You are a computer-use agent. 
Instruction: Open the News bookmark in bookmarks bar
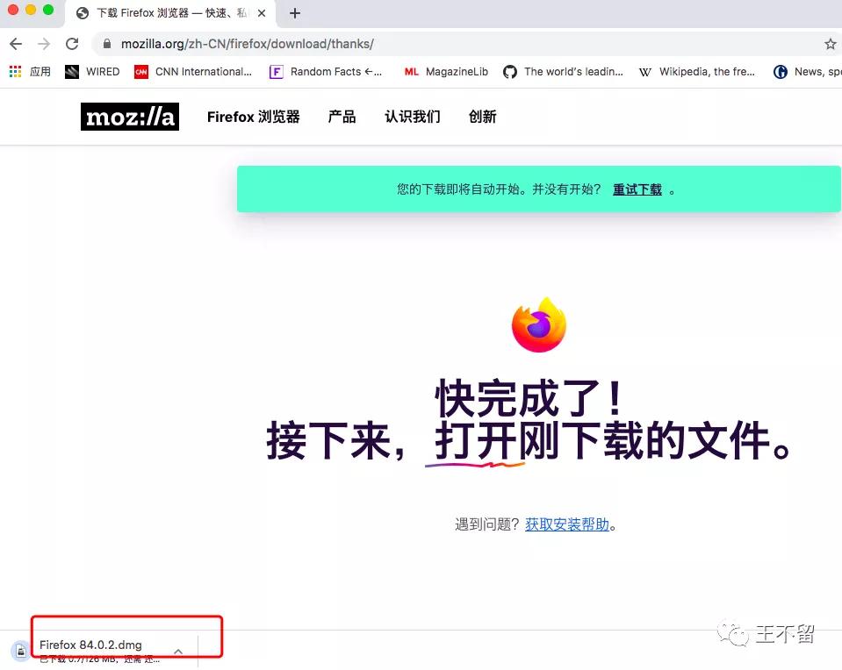pos(807,71)
